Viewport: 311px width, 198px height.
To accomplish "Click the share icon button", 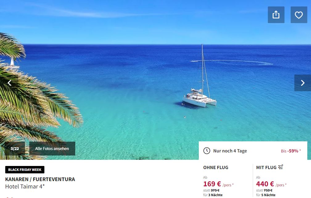I will (276, 15).
